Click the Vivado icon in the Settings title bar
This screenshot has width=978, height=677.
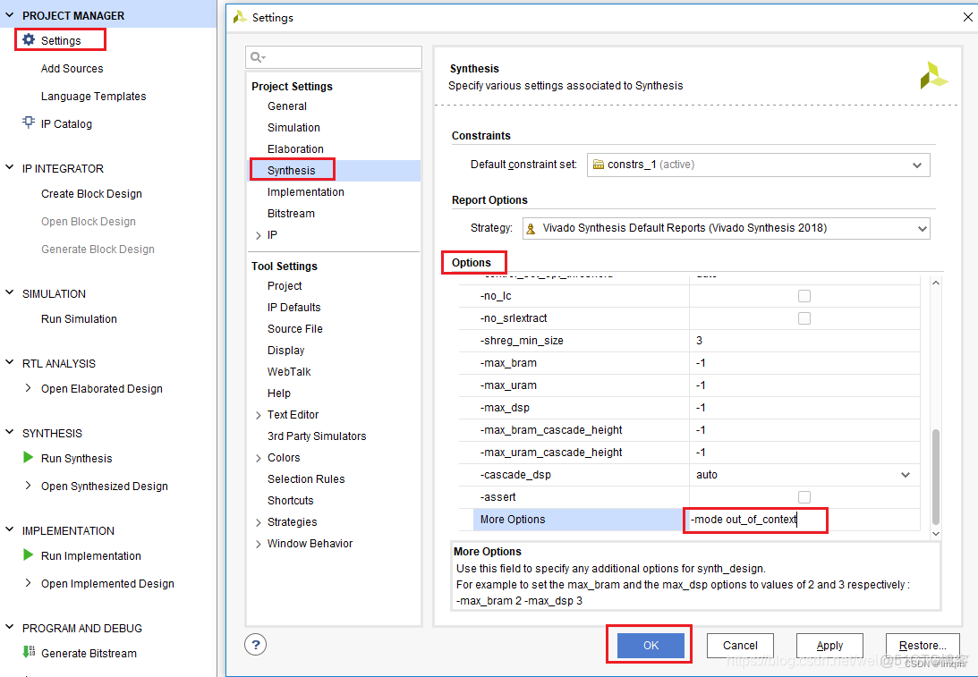point(240,18)
